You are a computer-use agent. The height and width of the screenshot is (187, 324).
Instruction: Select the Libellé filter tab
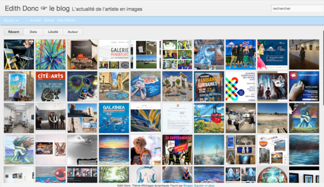(53, 32)
